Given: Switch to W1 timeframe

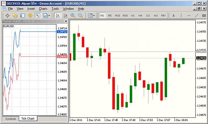Looking at the screenshot, I should point(156,16).
